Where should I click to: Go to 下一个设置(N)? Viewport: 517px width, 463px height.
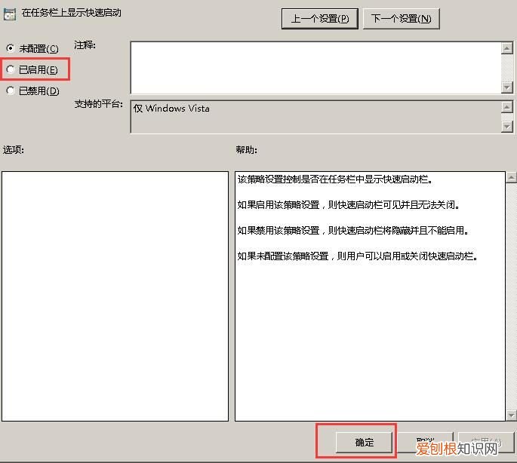pyautogui.click(x=401, y=19)
